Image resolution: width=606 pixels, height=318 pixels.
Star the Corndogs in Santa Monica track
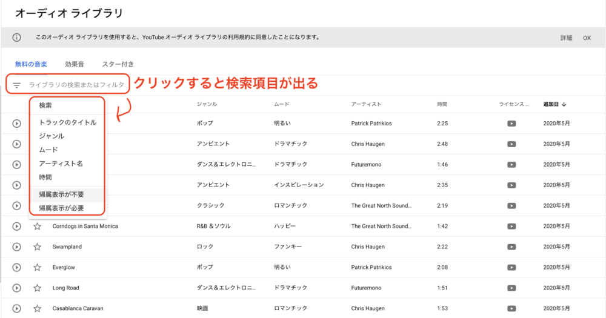click(37, 226)
